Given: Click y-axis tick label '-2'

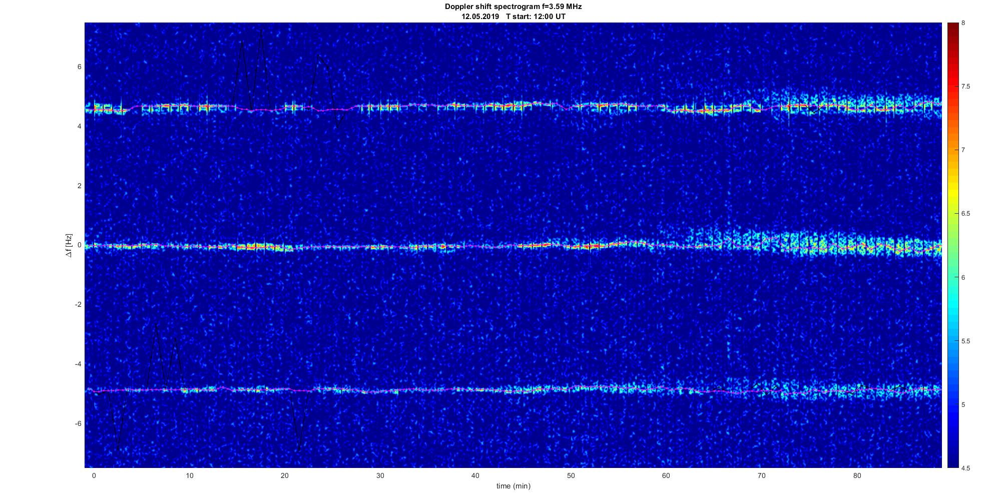Looking at the screenshot, I should point(78,305).
